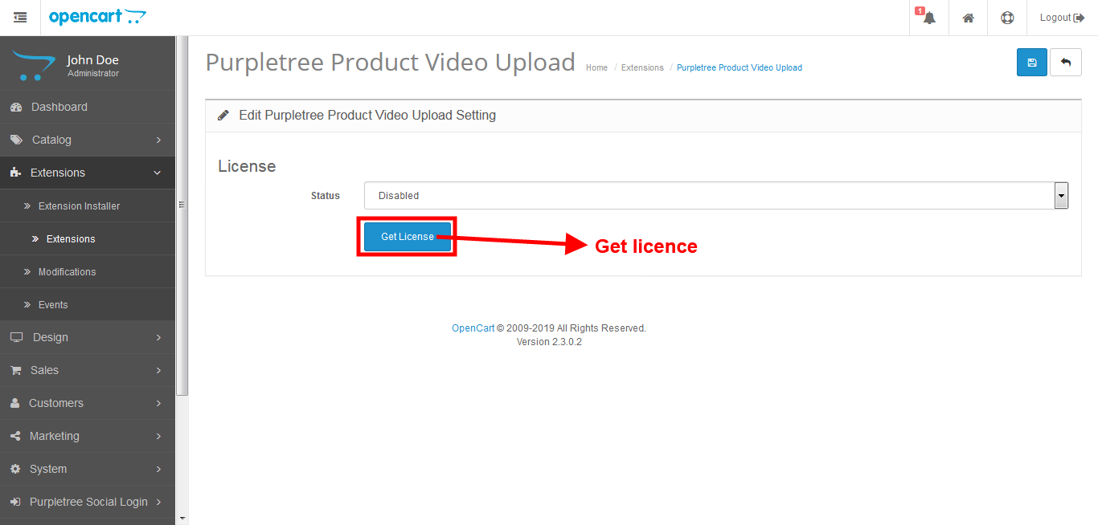
Task: Go to the storefront home icon
Action: click(x=969, y=18)
